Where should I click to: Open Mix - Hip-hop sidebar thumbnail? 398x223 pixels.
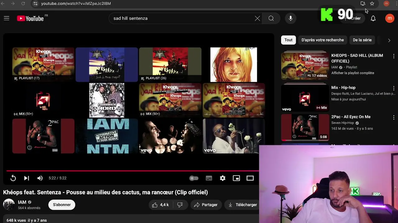(305, 98)
